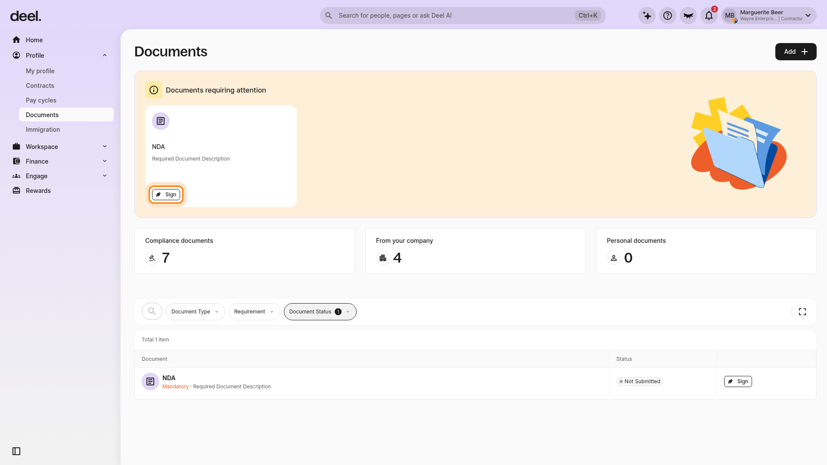The height and width of the screenshot is (465, 827).
Task: Open From your company card
Action: [476, 251]
